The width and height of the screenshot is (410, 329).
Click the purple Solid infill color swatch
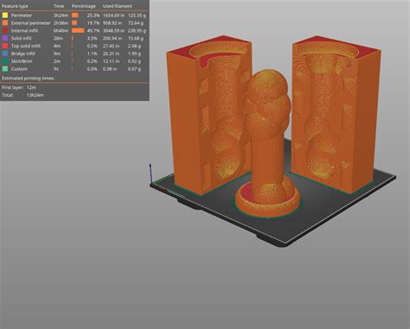[x=5, y=38]
